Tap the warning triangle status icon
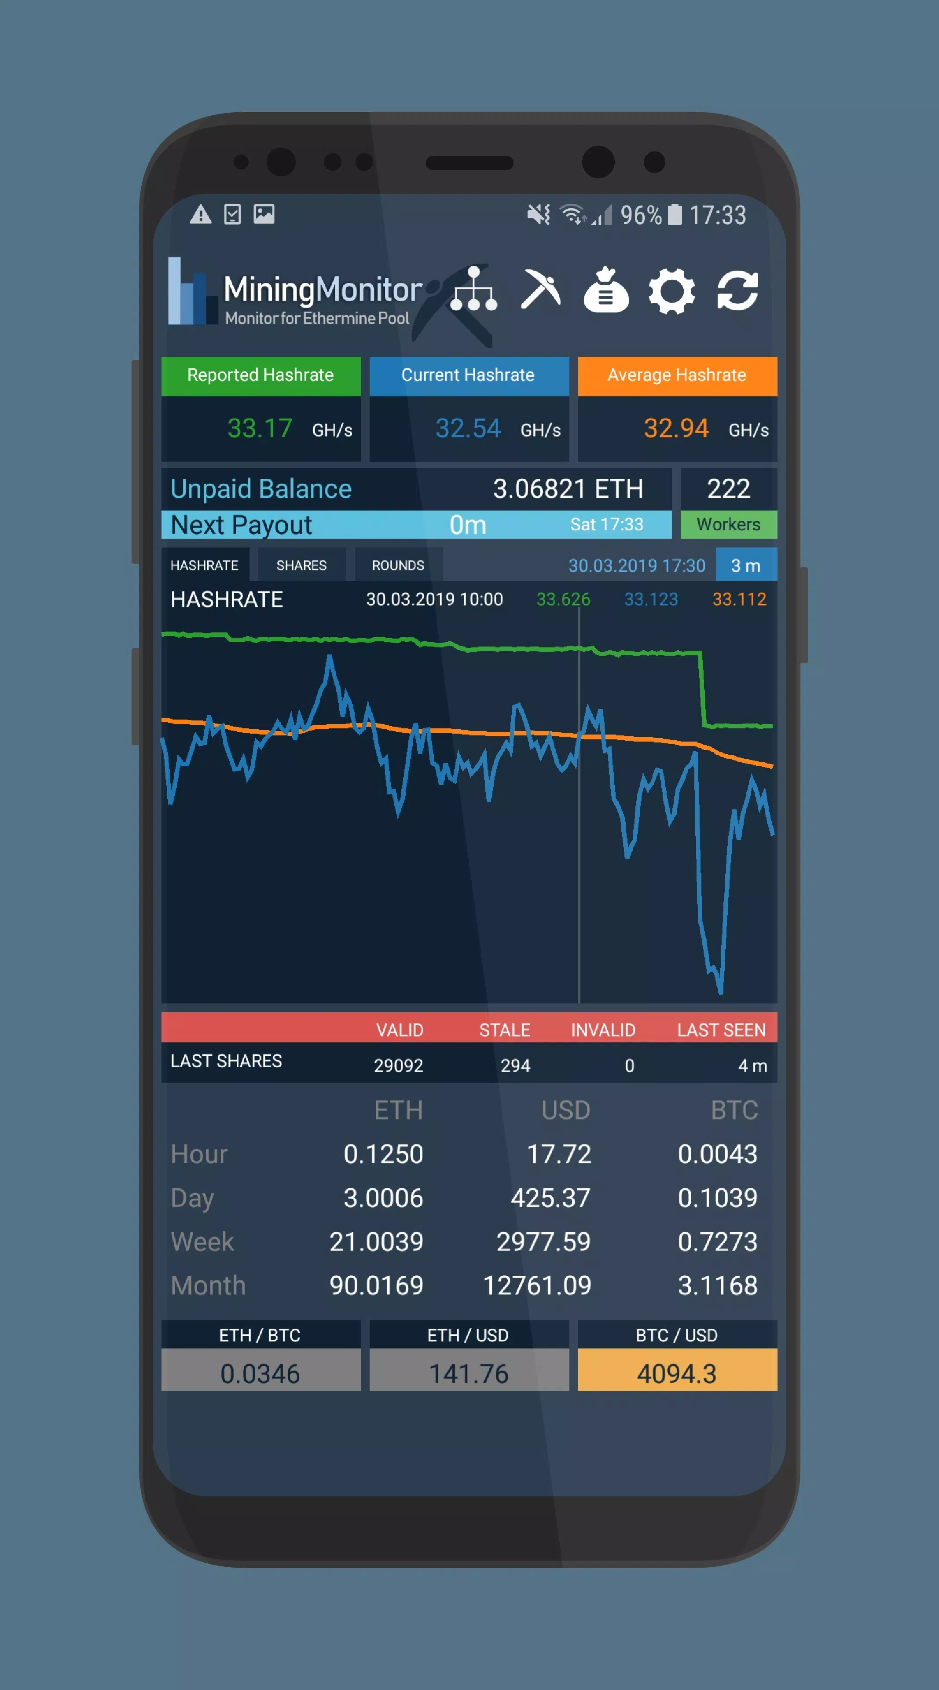This screenshot has width=939, height=1690. tap(201, 214)
